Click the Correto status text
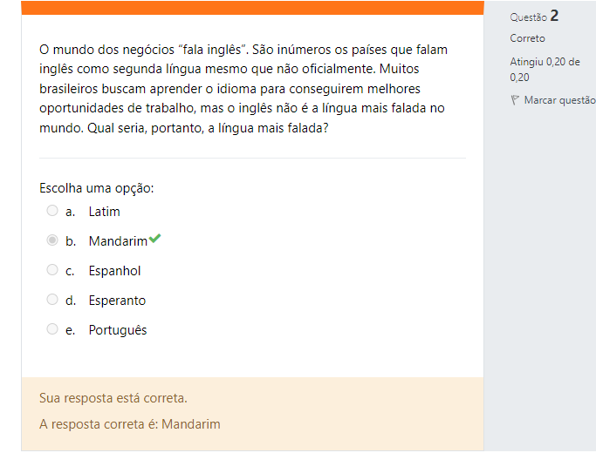Image resolution: width=596 pixels, height=453 pixels. [528, 38]
